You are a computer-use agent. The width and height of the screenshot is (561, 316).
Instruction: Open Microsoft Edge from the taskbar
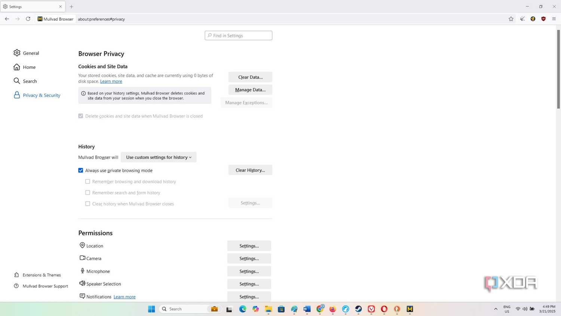[243, 309]
